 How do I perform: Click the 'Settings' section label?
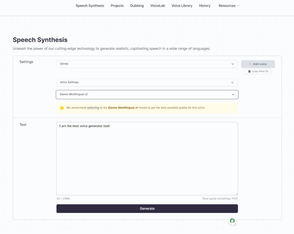coord(26,62)
